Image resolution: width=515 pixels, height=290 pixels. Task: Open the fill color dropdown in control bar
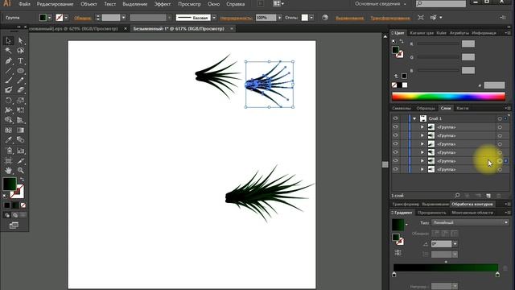(49, 18)
